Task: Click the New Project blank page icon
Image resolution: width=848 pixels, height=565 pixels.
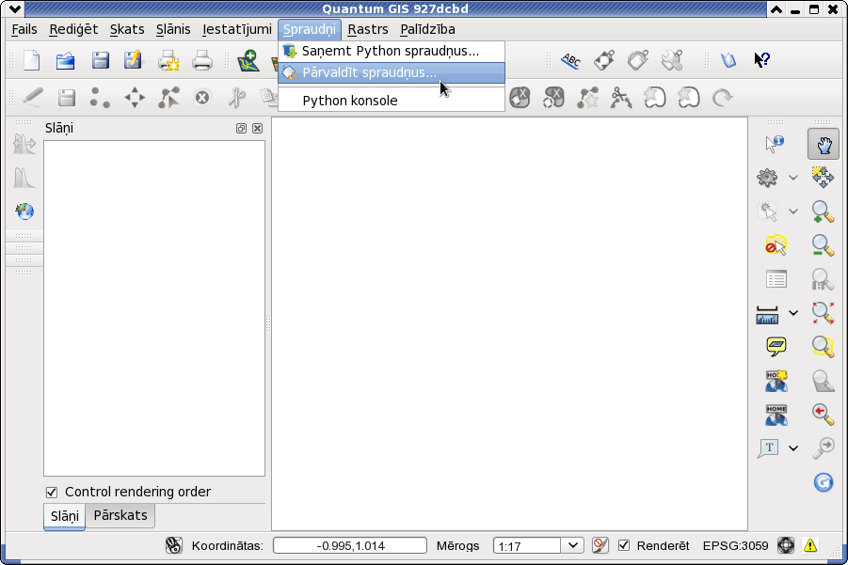Action: click(32, 60)
